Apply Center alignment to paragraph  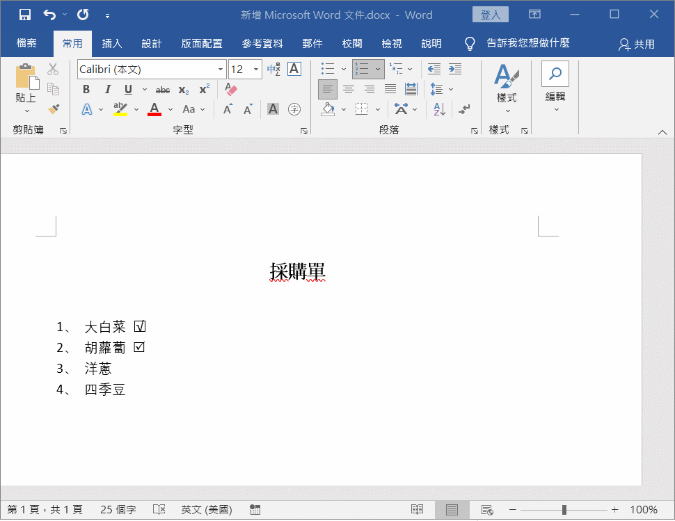pos(349,89)
